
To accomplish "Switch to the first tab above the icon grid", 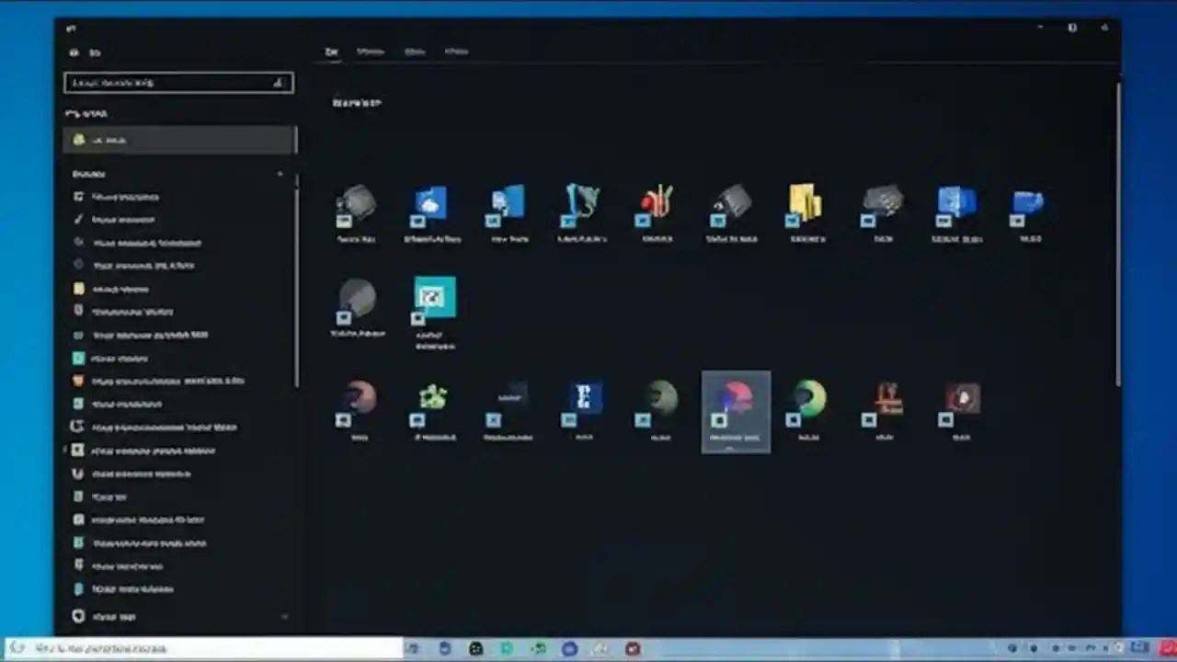I will (x=333, y=51).
